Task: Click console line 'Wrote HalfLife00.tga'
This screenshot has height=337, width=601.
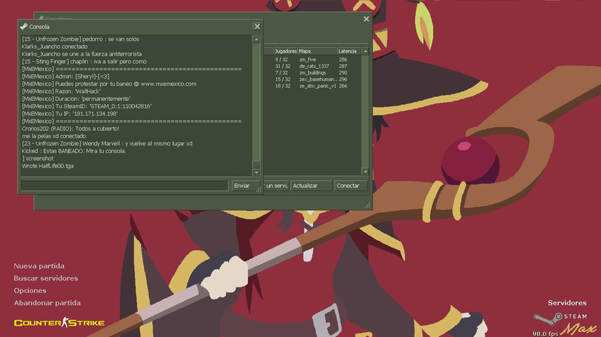Action: pyautogui.click(x=48, y=166)
